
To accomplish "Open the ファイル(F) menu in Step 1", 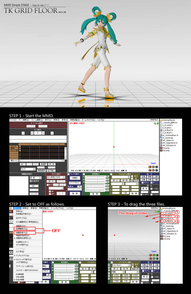I will coord(13,120).
